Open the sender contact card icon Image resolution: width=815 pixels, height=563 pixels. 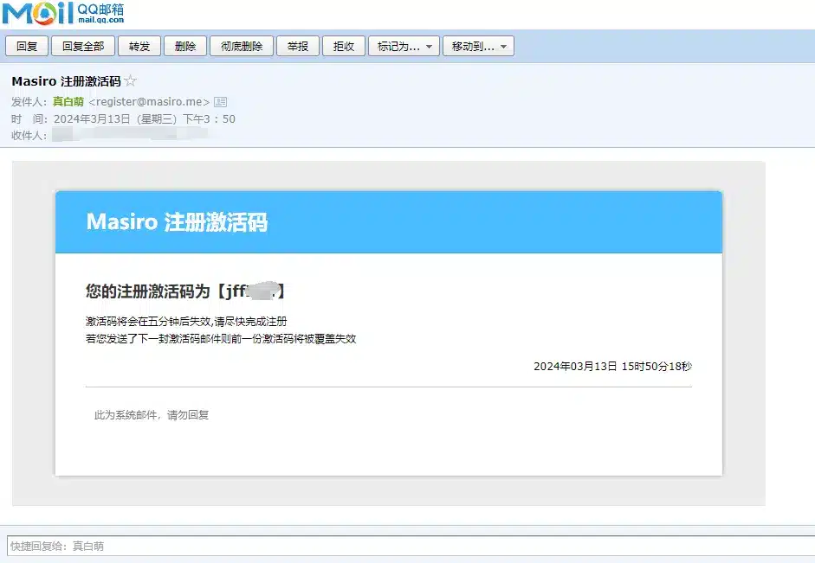220,102
